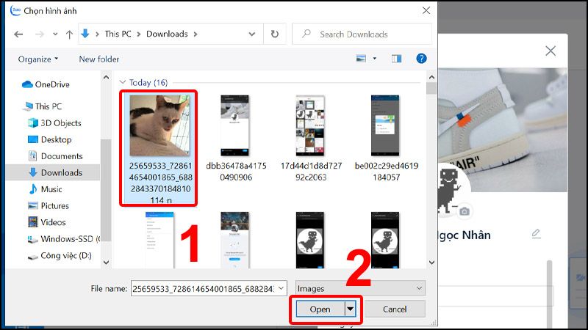Click the pencil edit icon beside name

pyautogui.click(x=536, y=234)
